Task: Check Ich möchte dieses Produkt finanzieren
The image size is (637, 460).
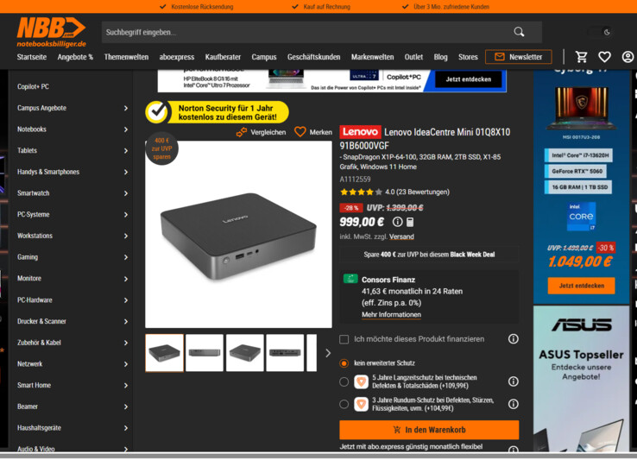Action: (344, 339)
